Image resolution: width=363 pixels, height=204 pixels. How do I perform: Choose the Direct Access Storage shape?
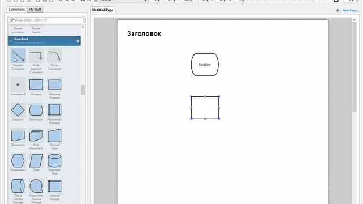(18, 186)
